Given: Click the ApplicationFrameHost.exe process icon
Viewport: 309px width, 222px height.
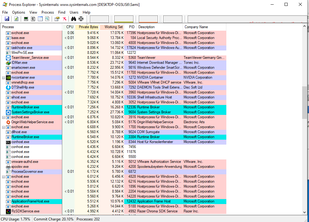Looking at the screenshot, I should [8, 202].
